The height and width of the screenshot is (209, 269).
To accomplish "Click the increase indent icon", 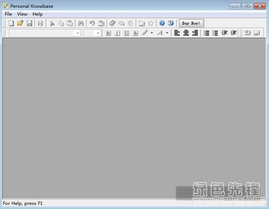I will pyautogui.click(x=233, y=33).
